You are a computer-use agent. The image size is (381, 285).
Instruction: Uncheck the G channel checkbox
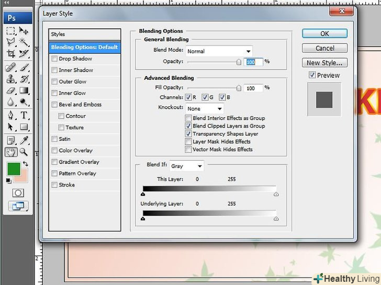pyautogui.click(x=205, y=98)
